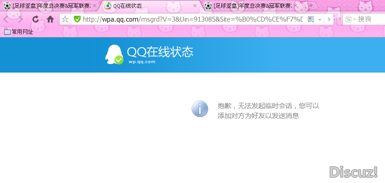This screenshot has height=183, width=385.
Task: Open the 常用网址 bookmarks folder
Action: [18, 32]
